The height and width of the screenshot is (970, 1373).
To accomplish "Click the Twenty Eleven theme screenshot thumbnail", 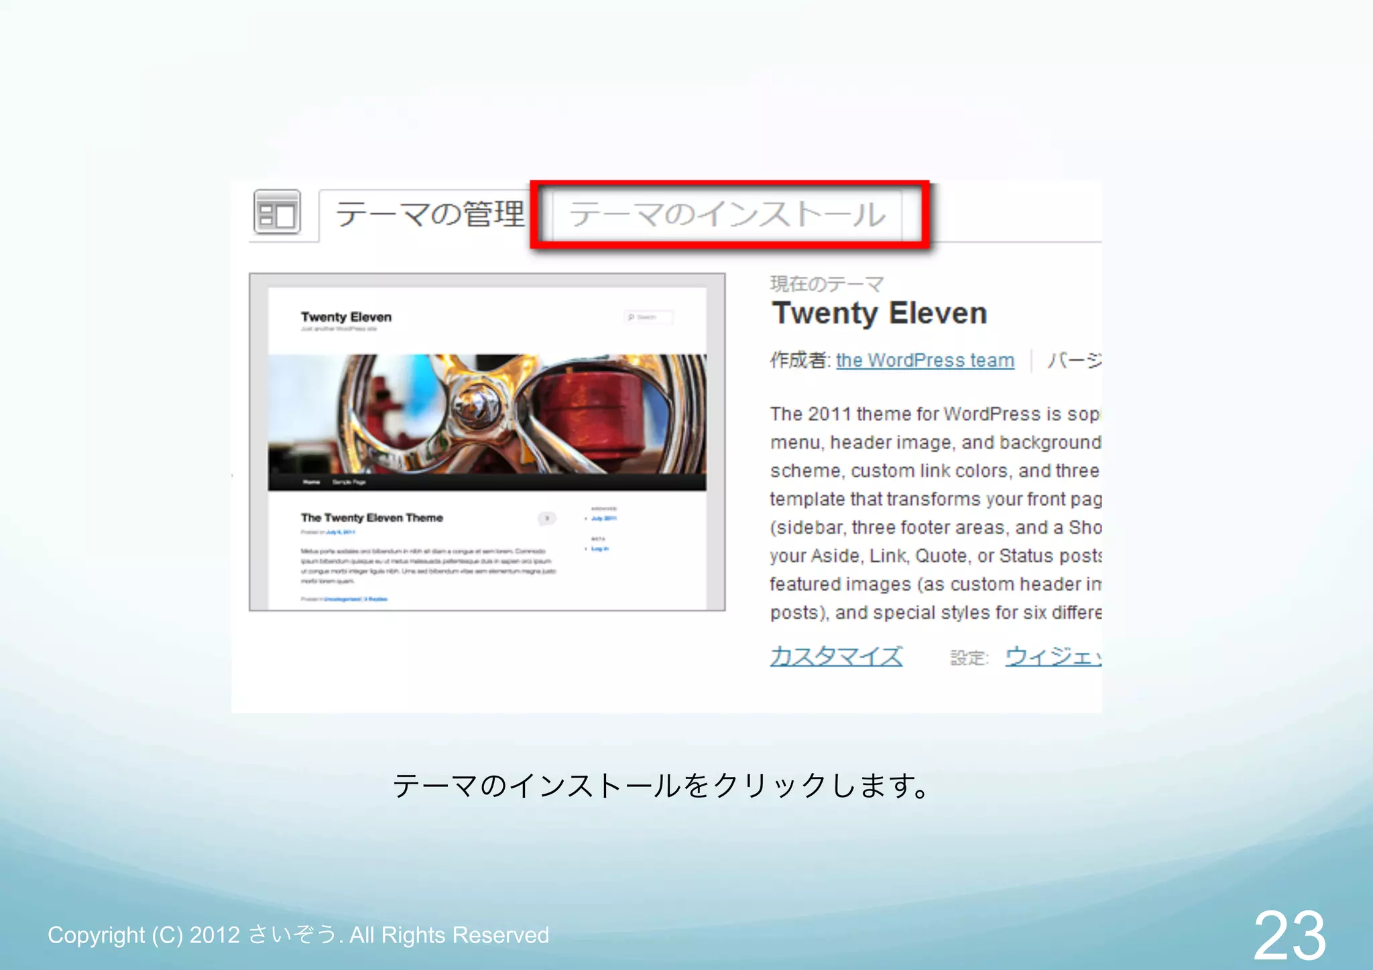I will (x=487, y=442).
